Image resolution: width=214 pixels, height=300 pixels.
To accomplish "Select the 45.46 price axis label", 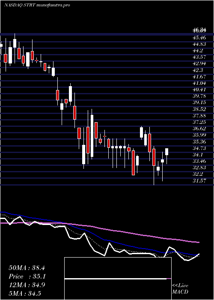I will [199, 37].
